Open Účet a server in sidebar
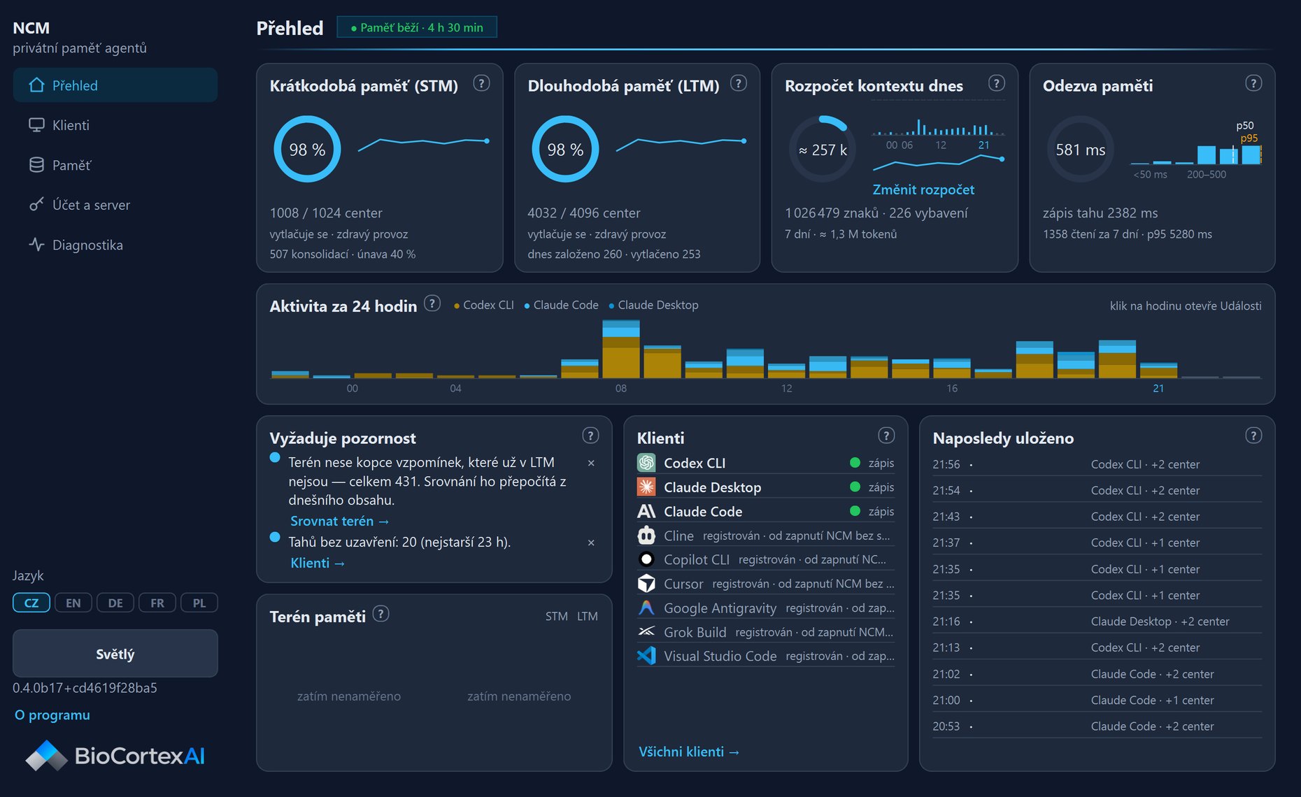The width and height of the screenshot is (1301, 797). [115, 205]
